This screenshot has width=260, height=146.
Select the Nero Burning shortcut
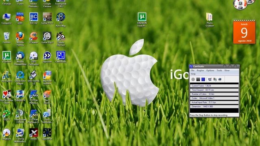[47, 97]
